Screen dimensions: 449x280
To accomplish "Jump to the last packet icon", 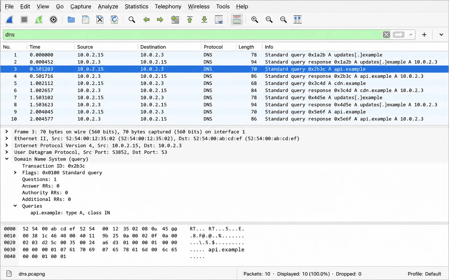I will click(x=204, y=20).
